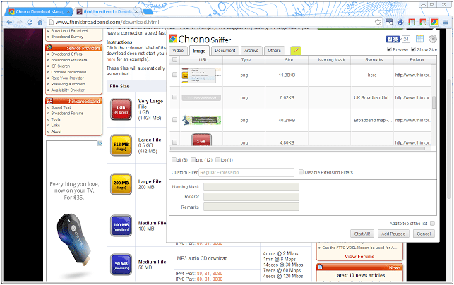Click the 1 GB red download icon
The width and height of the screenshot is (454, 285).
(121, 109)
